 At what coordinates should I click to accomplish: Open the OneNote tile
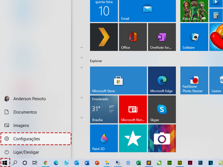(x=162, y=37)
